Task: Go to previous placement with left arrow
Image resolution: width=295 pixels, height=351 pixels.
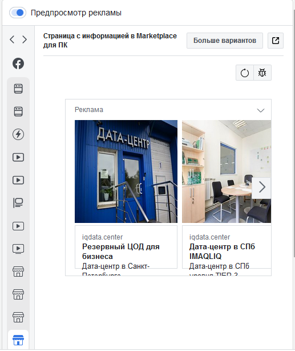Action: [x=12, y=39]
